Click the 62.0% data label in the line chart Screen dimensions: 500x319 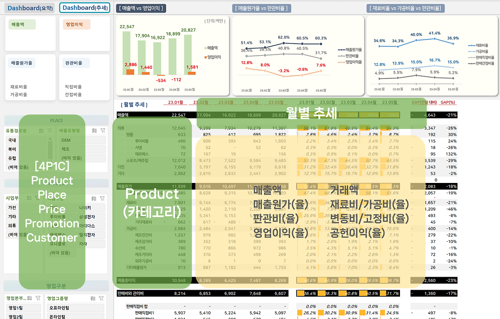tap(284, 37)
